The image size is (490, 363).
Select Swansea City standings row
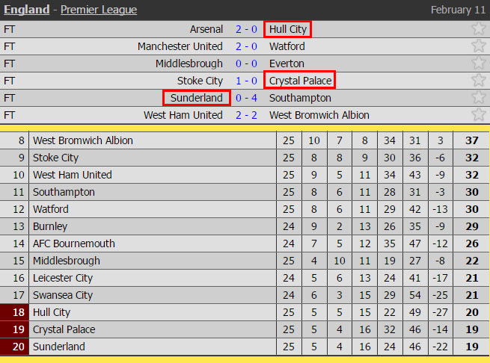coord(245,295)
